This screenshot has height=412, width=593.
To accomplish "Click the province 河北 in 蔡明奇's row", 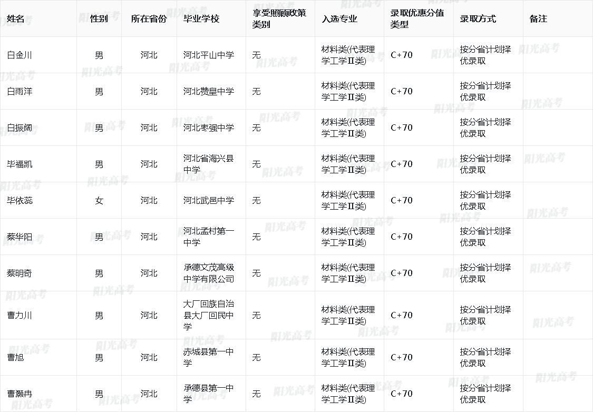I will click(x=149, y=273).
